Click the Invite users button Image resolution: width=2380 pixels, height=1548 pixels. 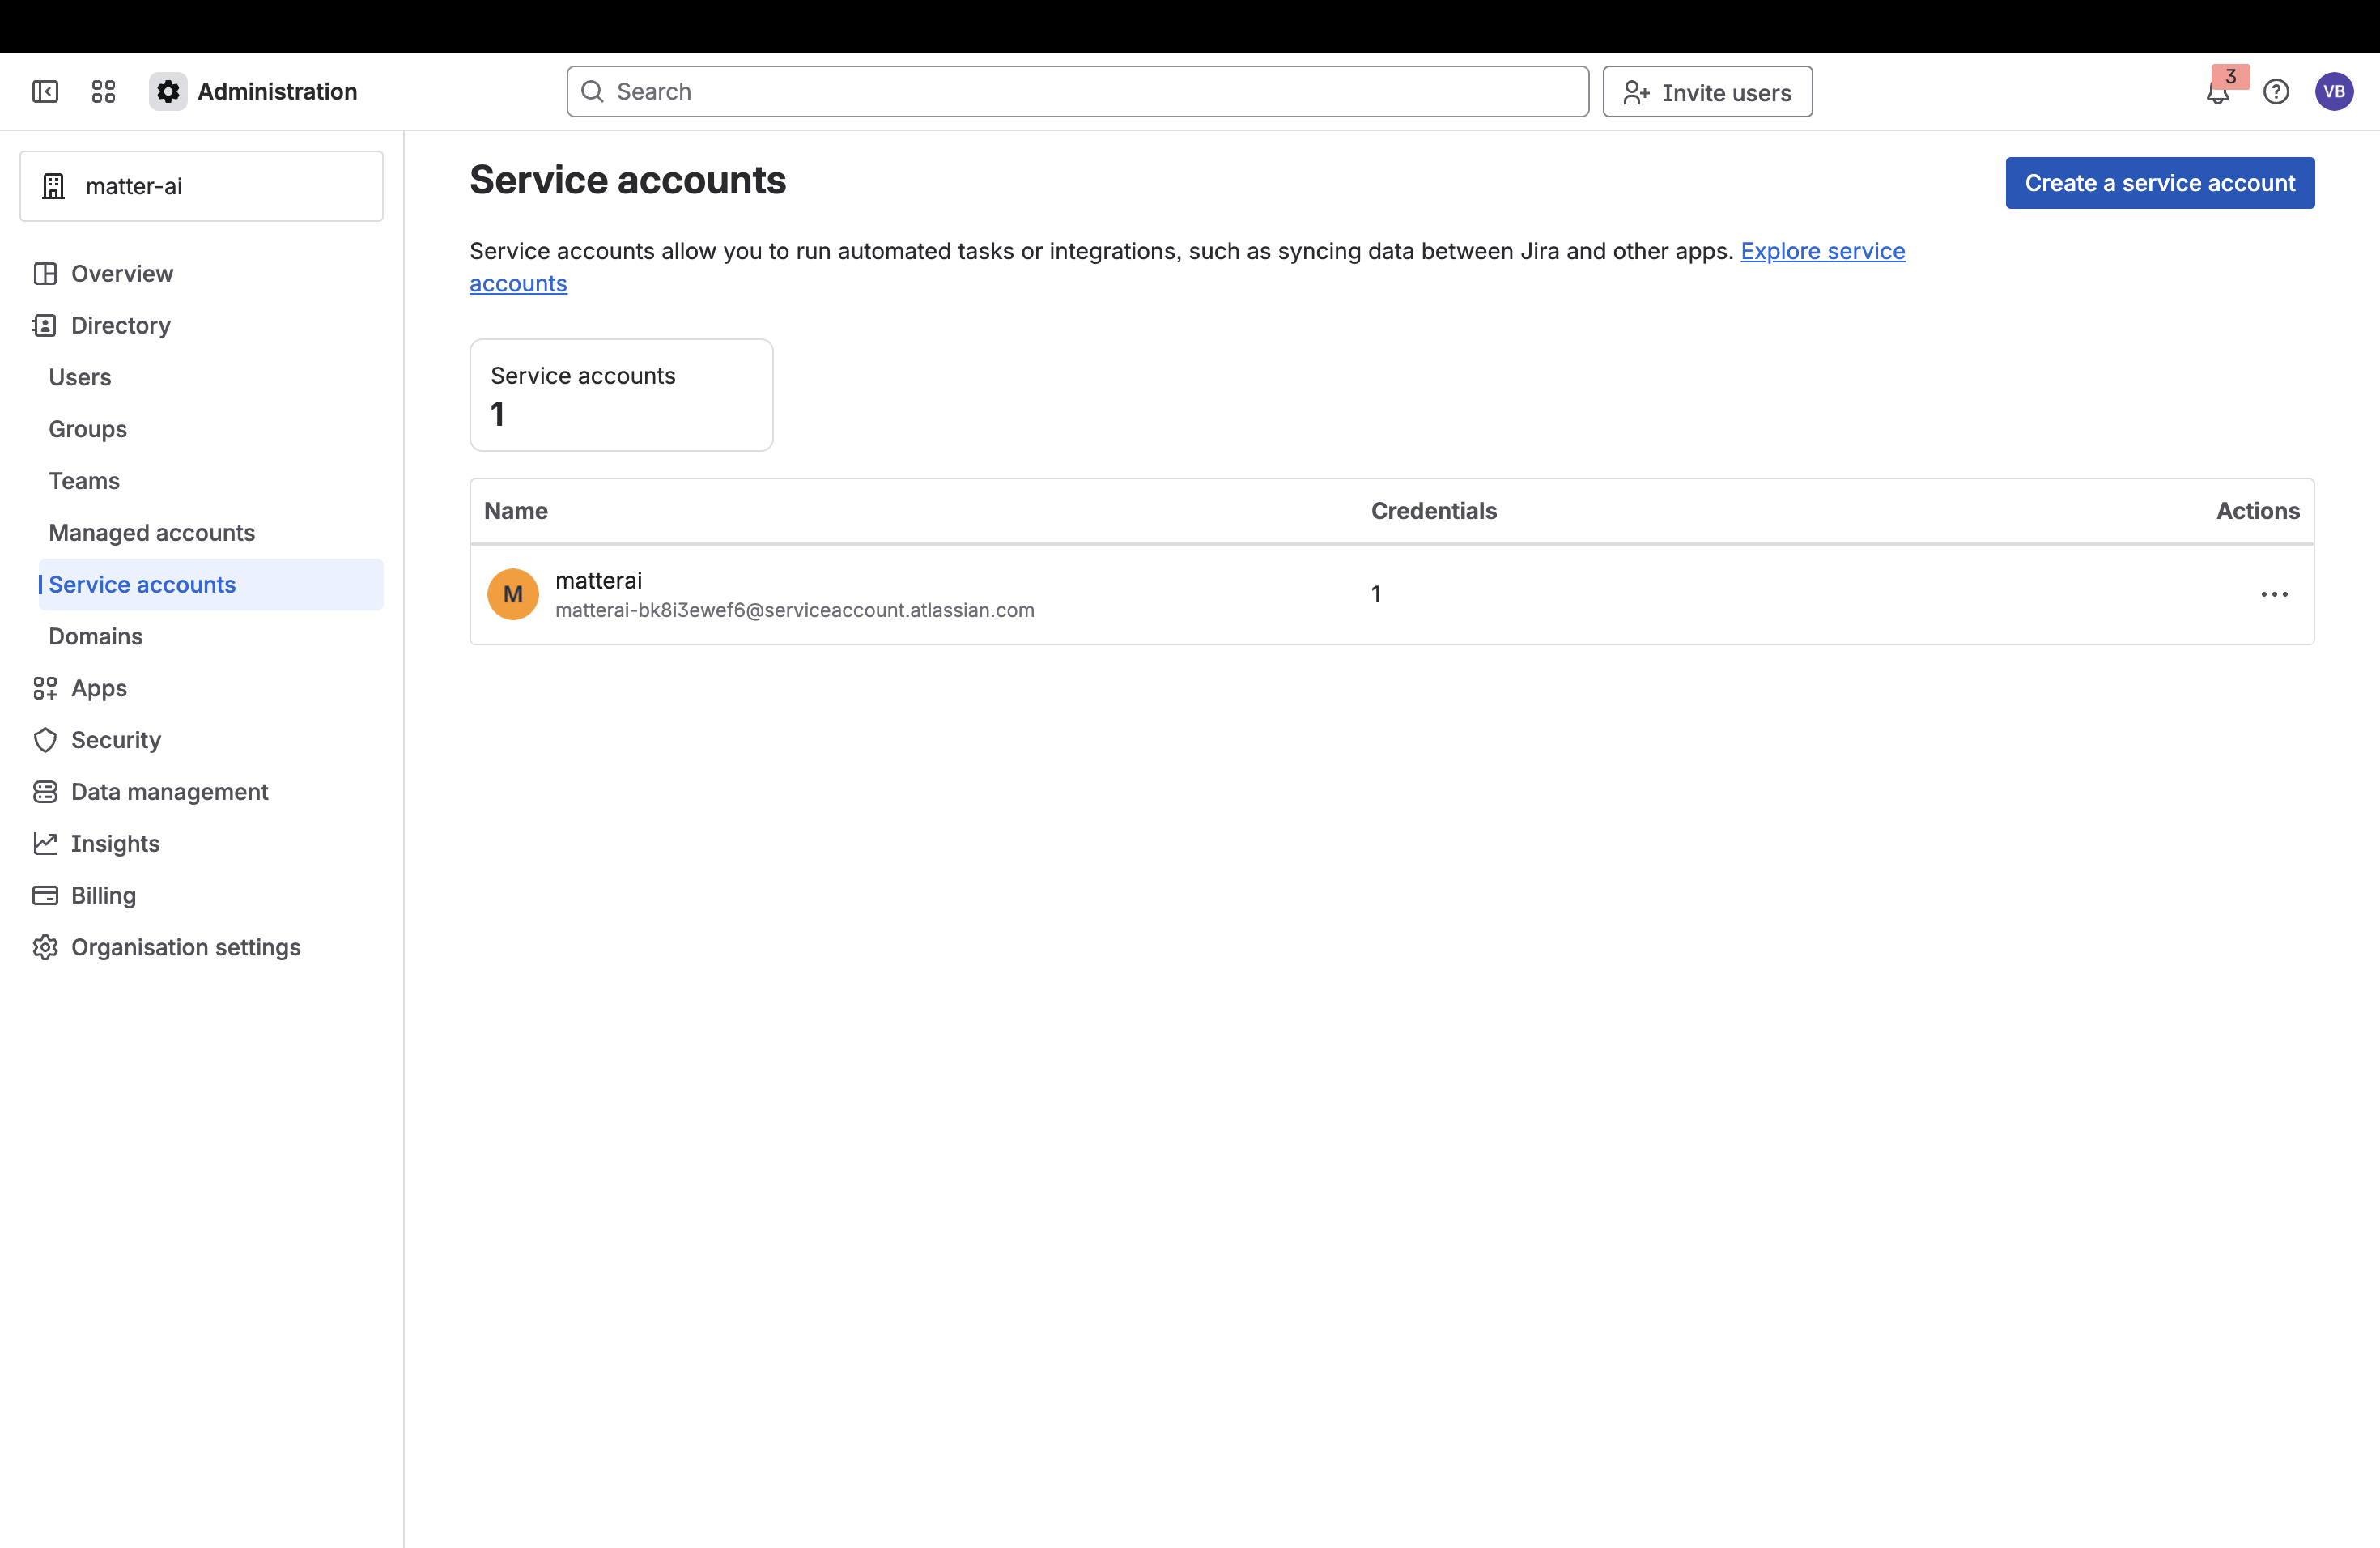[1707, 91]
